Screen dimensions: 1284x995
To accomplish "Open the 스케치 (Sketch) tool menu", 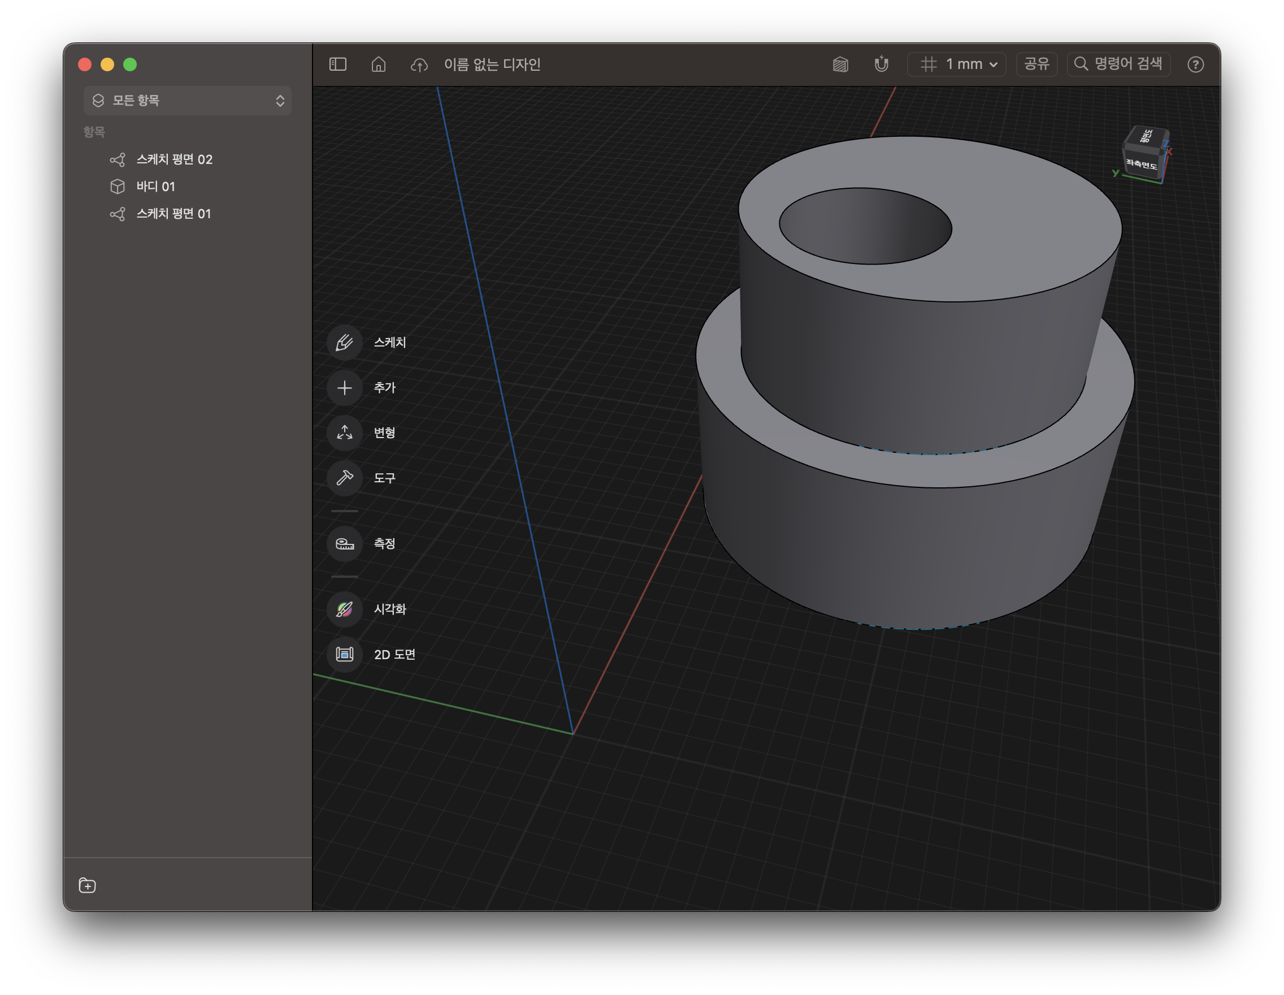I will pyautogui.click(x=345, y=342).
